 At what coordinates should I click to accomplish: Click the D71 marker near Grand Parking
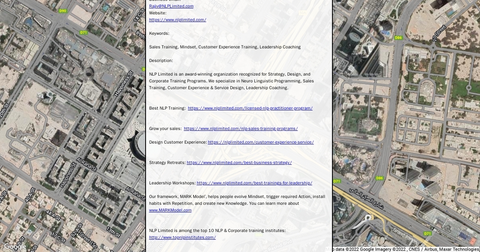tap(428, 234)
